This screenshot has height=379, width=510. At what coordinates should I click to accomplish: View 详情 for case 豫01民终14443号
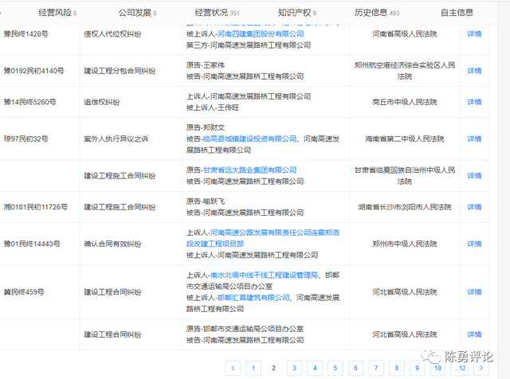(x=474, y=244)
